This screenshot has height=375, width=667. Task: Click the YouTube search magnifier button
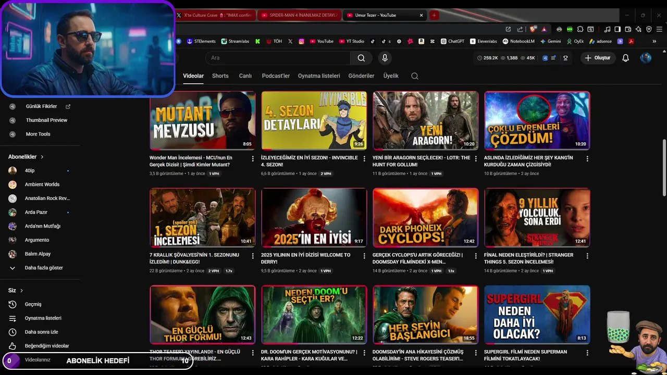361,58
